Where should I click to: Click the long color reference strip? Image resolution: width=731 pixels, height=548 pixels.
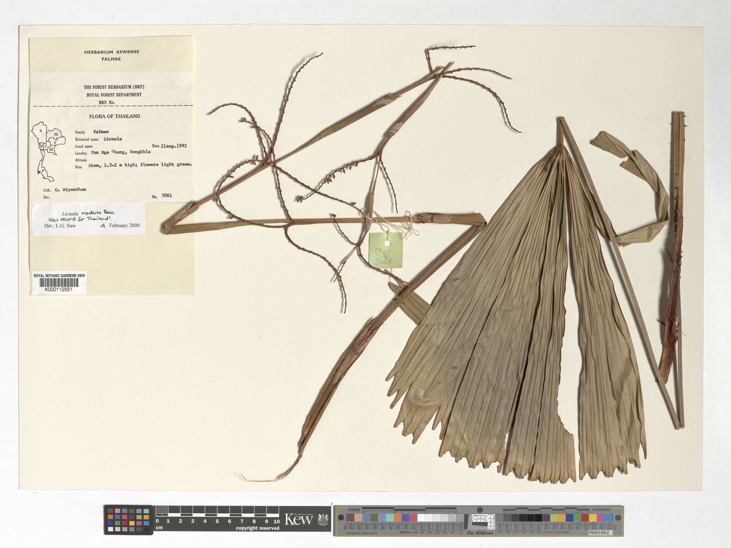478,521
